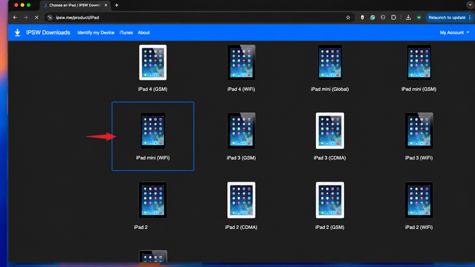Open the green W profile avatar

419,17
